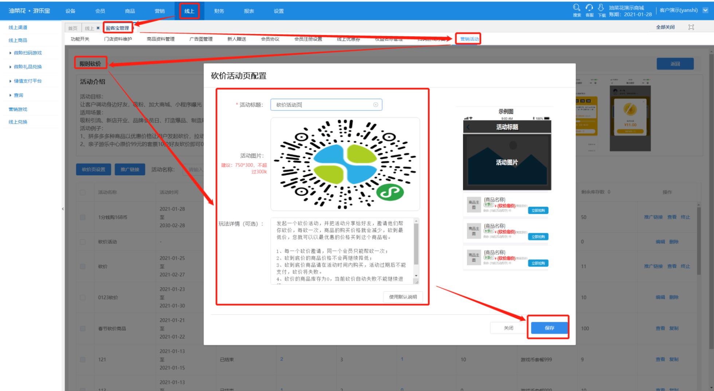Open the 功能开关 sub-tab

(x=80, y=39)
